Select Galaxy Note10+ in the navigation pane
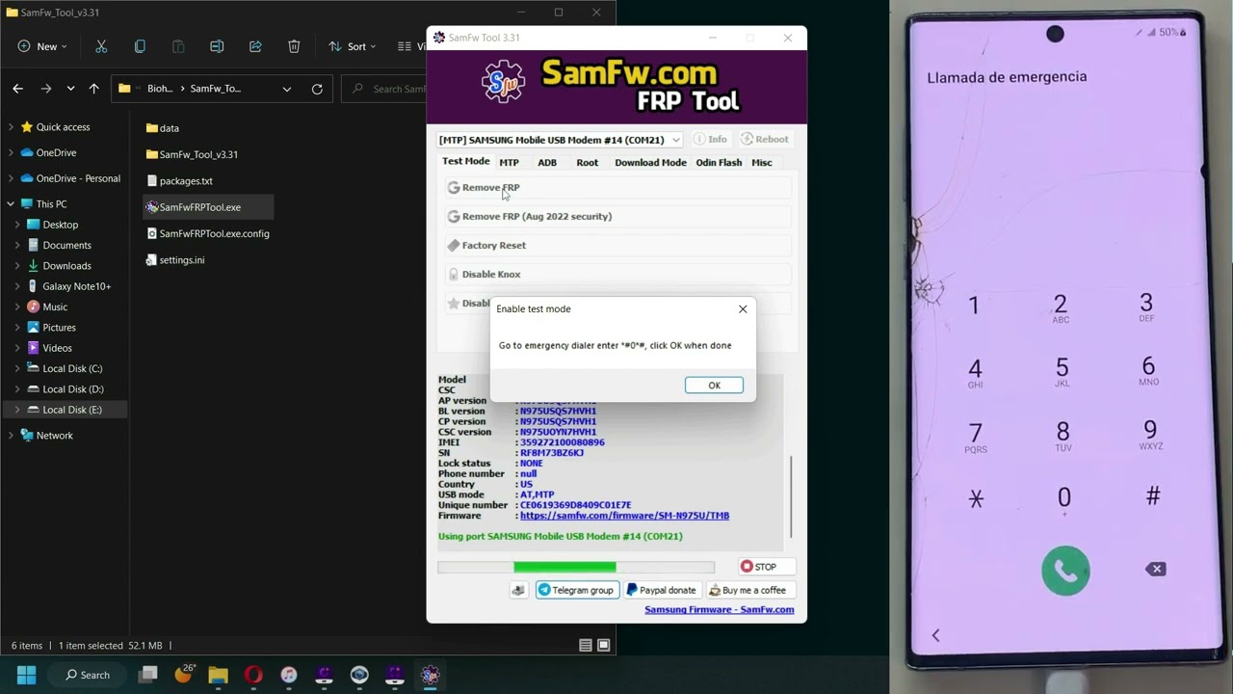 tap(76, 286)
